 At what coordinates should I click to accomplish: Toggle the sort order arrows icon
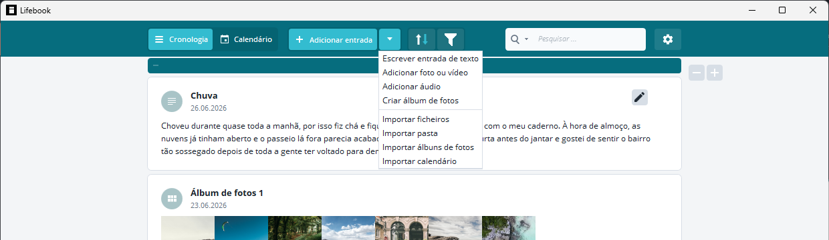[422, 39]
